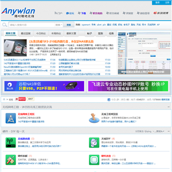
Task: Click the green wireless router forum icon
Action: point(11,142)
